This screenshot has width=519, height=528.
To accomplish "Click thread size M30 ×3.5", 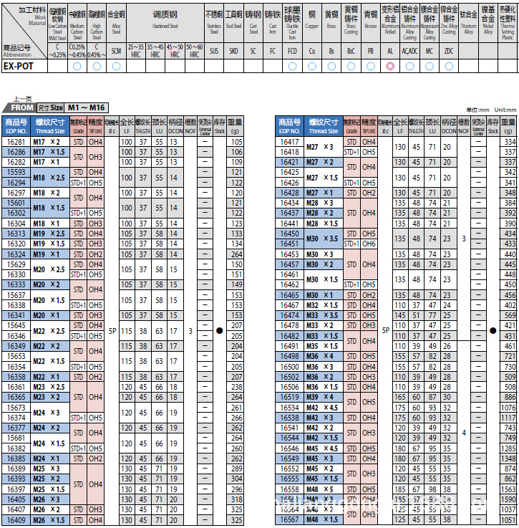I will coord(324,239).
